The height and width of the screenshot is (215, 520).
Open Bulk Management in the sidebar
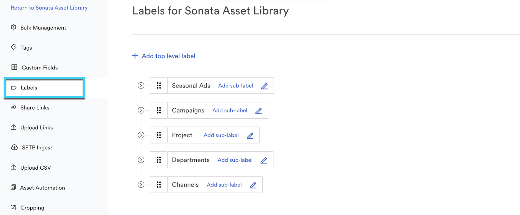coord(43,28)
